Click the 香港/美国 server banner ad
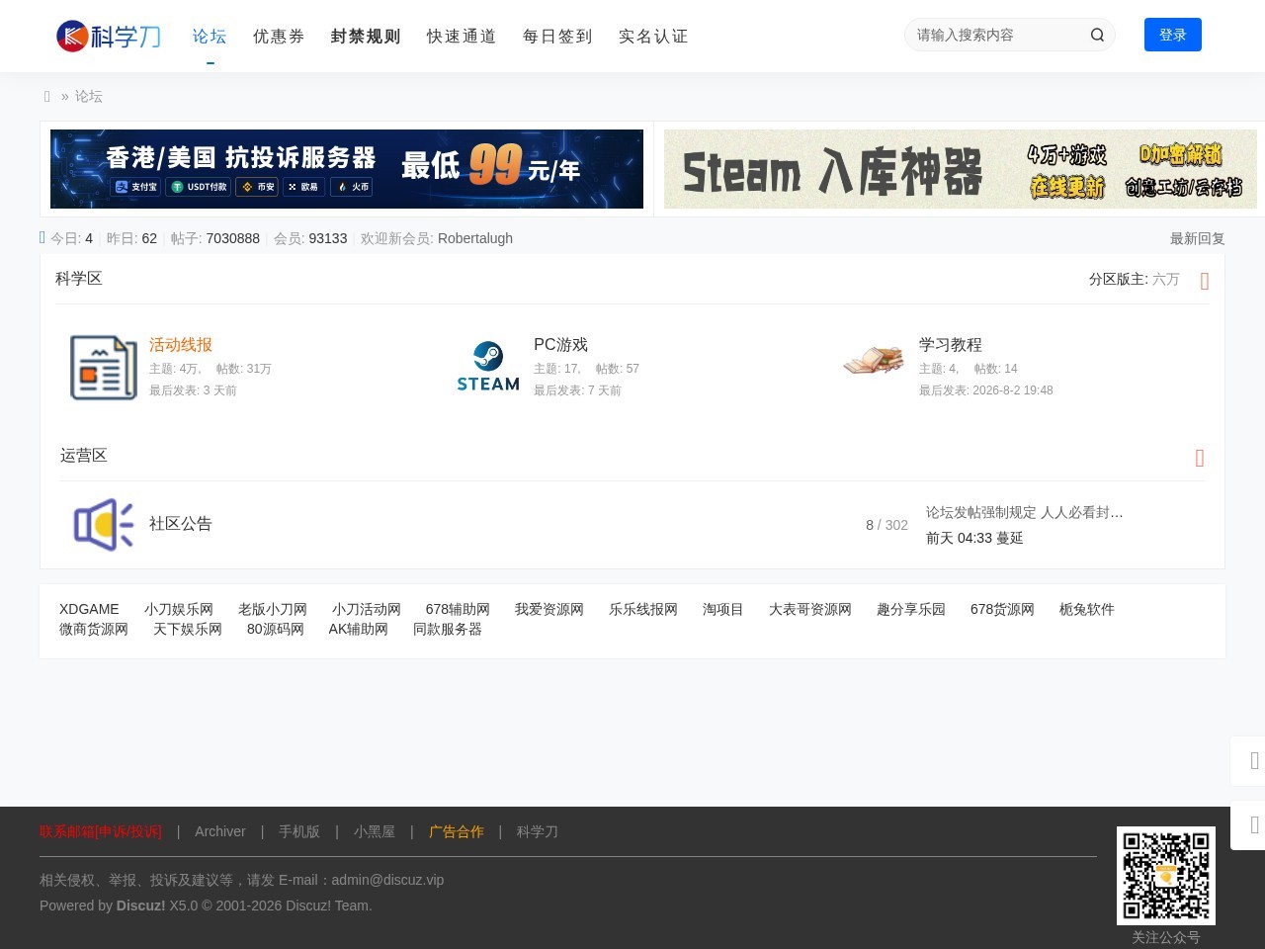 (347, 169)
